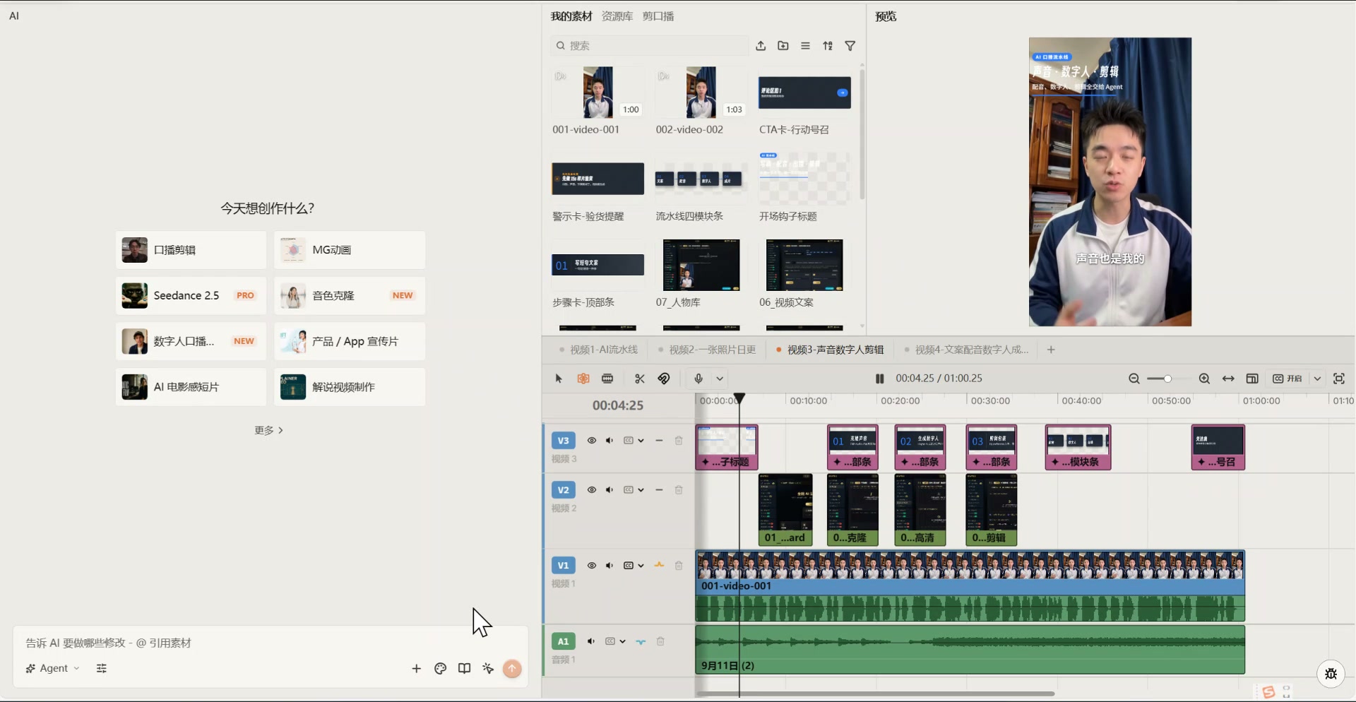Open the 视频4-文案配音数字人 timeline tab

click(x=966, y=350)
